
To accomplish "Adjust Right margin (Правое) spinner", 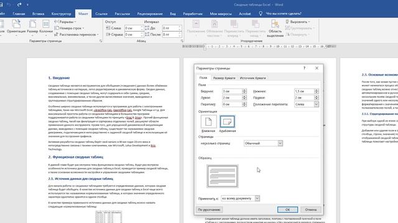I will (x=317, y=98).
